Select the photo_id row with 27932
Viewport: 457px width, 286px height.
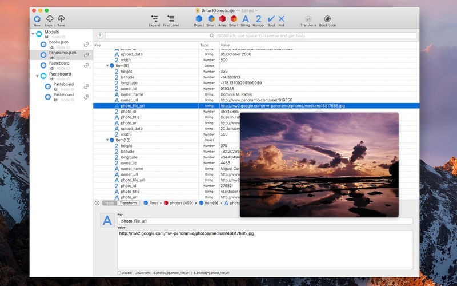166,185
